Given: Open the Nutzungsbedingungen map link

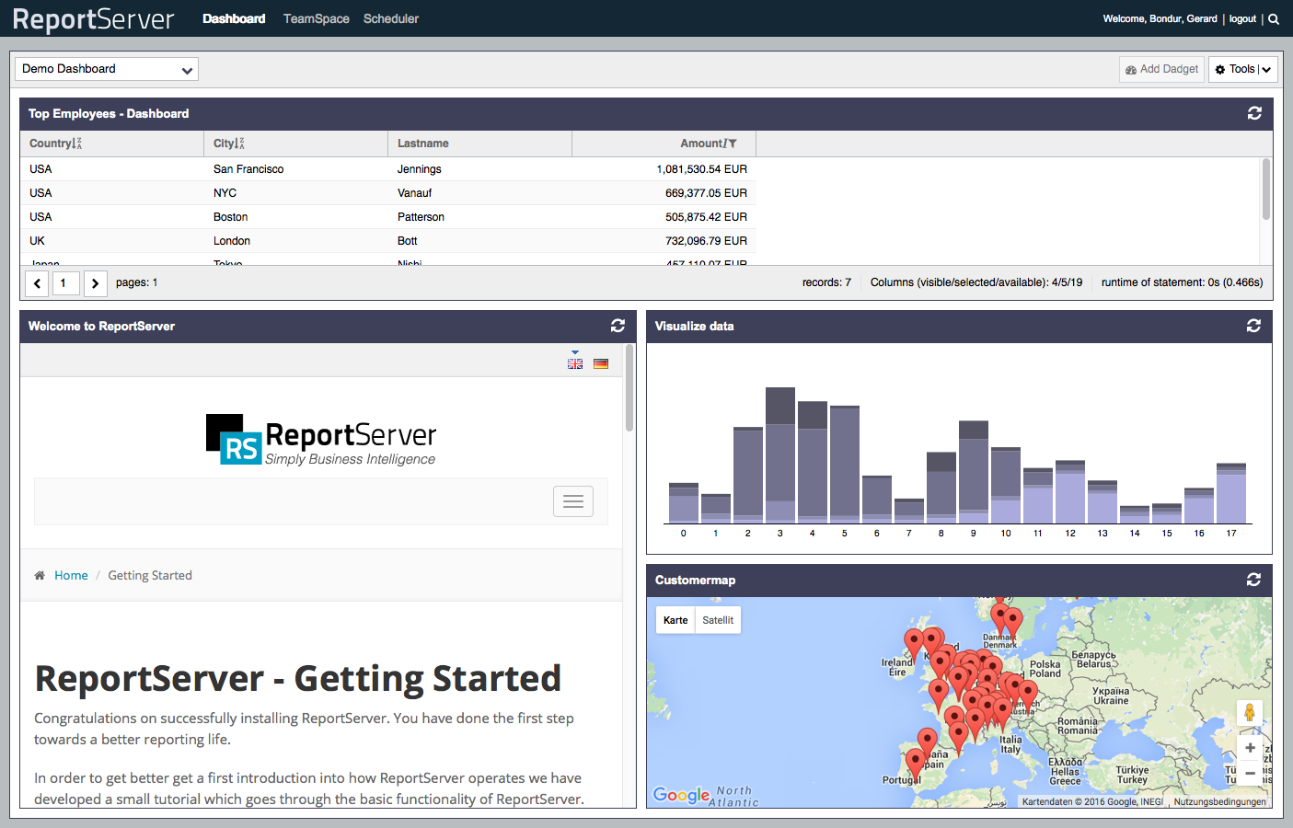Looking at the screenshot, I should pyautogui.click(x=1219, y=801).
